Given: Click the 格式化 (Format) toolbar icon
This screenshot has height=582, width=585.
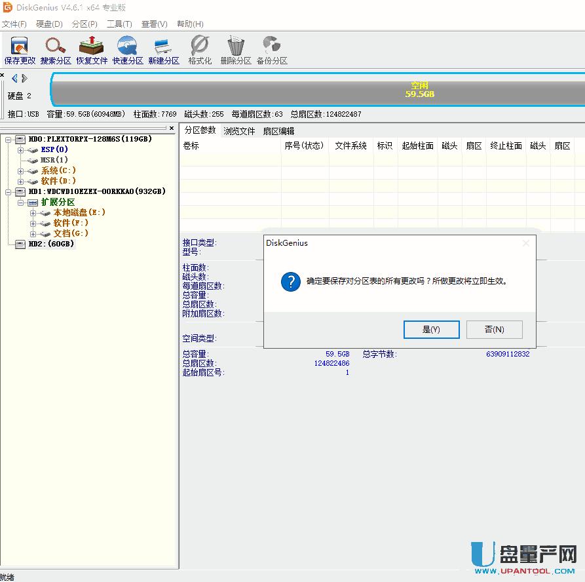Looking at the screenshot, I should pos(200,50).
